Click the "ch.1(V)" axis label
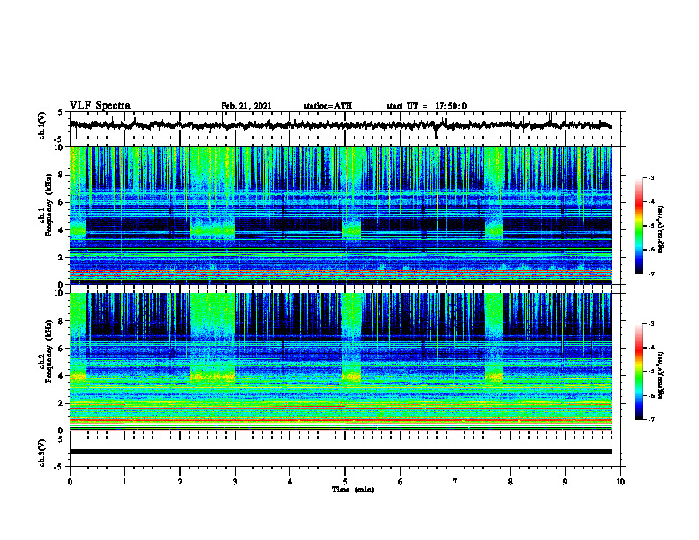 coord(42,125)
